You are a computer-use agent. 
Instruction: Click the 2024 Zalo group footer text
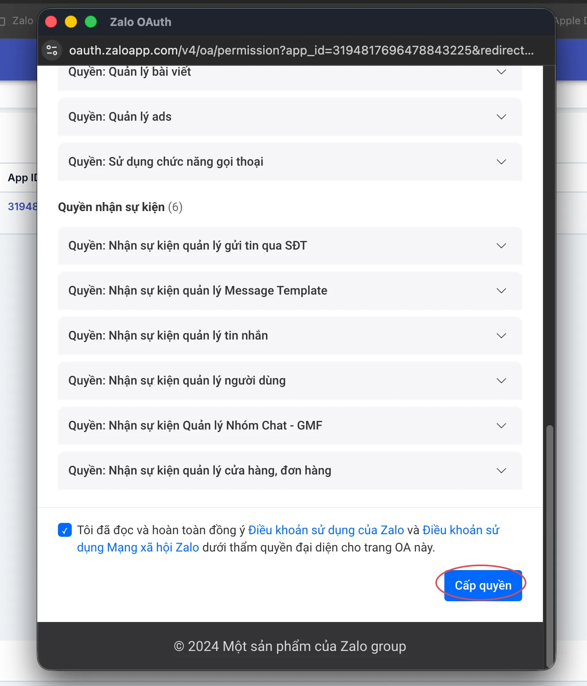click(290, 646)
